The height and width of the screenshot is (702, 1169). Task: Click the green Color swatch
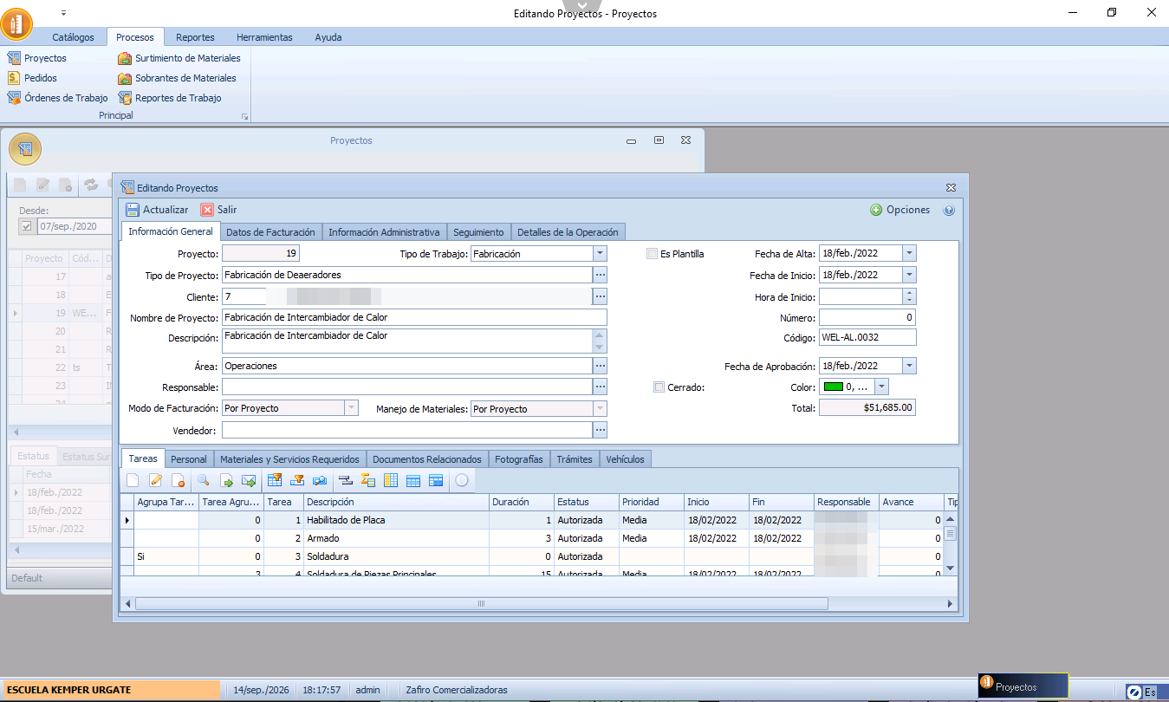[x=832, y=387]
